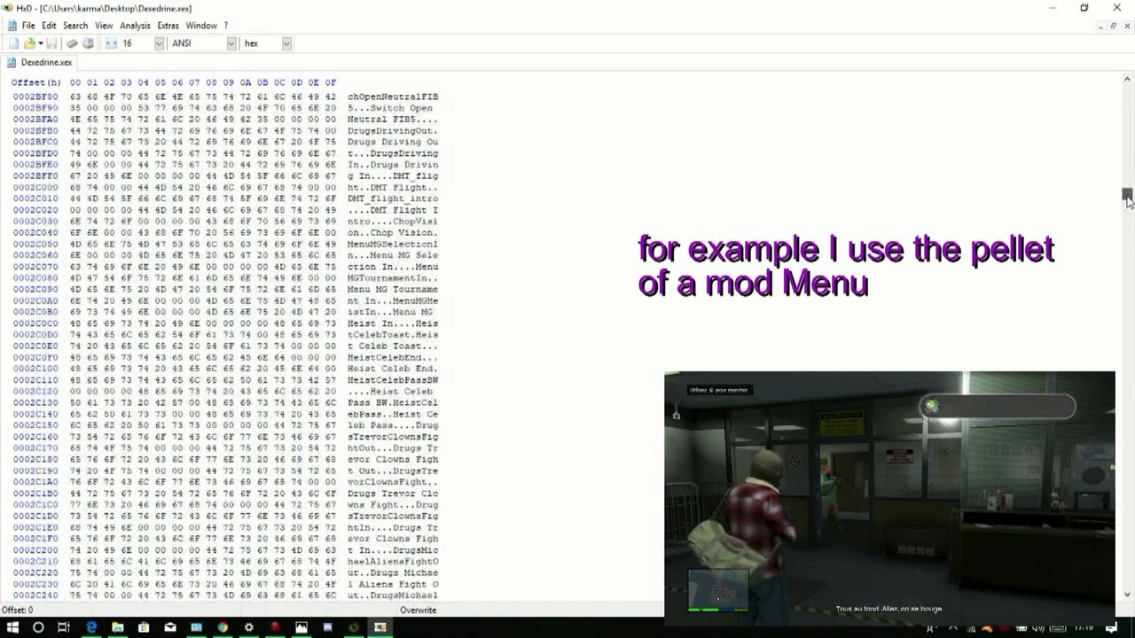Screen dimensions: 1135x638
Task: Click decoded text 'DrugsDrivingOut.'
Action: tap(393, 131)
